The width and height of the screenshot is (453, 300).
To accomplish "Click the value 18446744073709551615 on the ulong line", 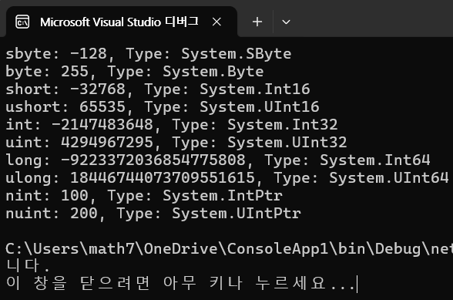I will [x=163, y=177].
